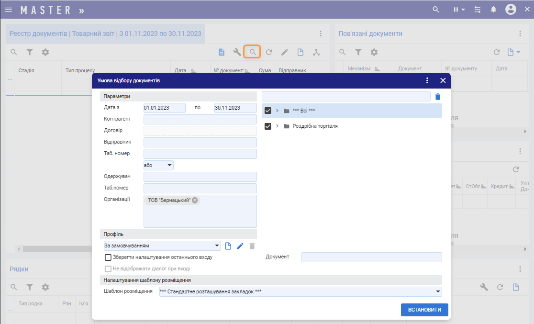The image size is (534, 324).
Task: Open the 'або' condition dropdown
Action: (x=158, y=165)
